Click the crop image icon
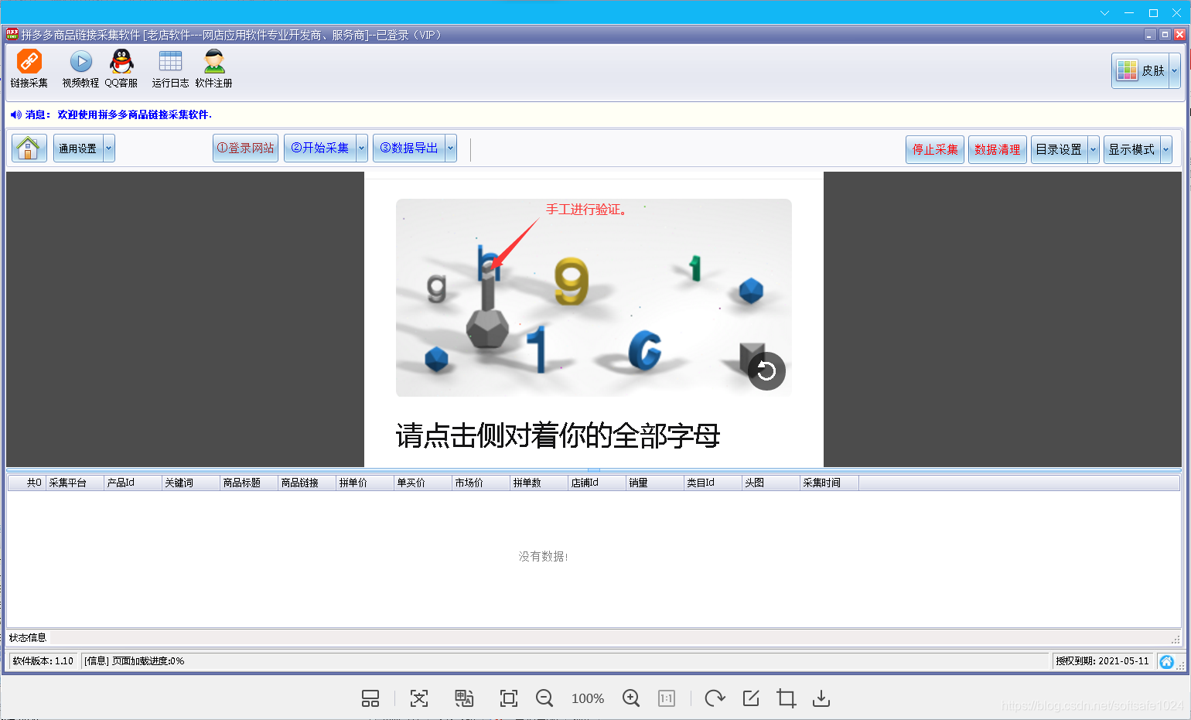 tap(787, 698)
